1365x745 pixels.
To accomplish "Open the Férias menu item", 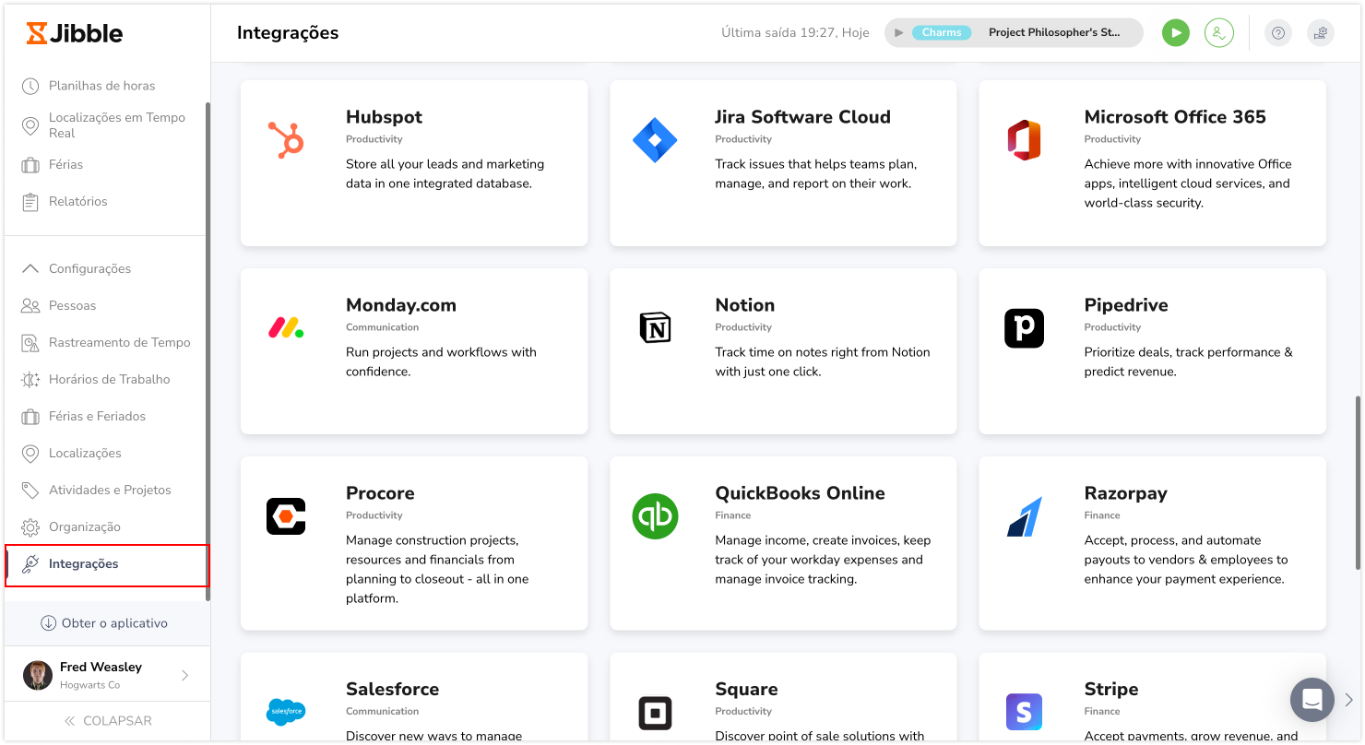I will [65, 164].
